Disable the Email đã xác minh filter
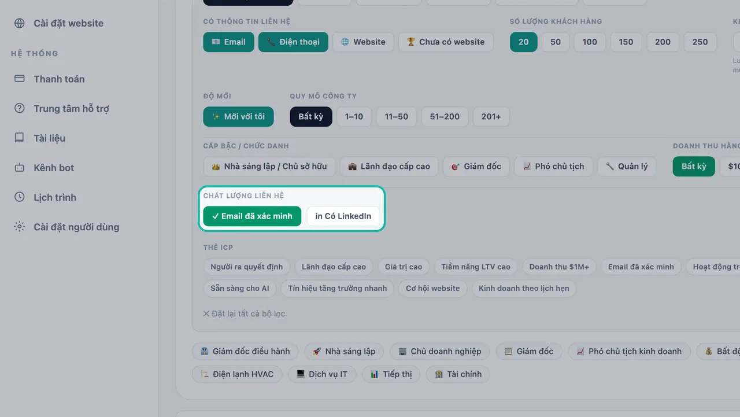 tap(252, 216)
